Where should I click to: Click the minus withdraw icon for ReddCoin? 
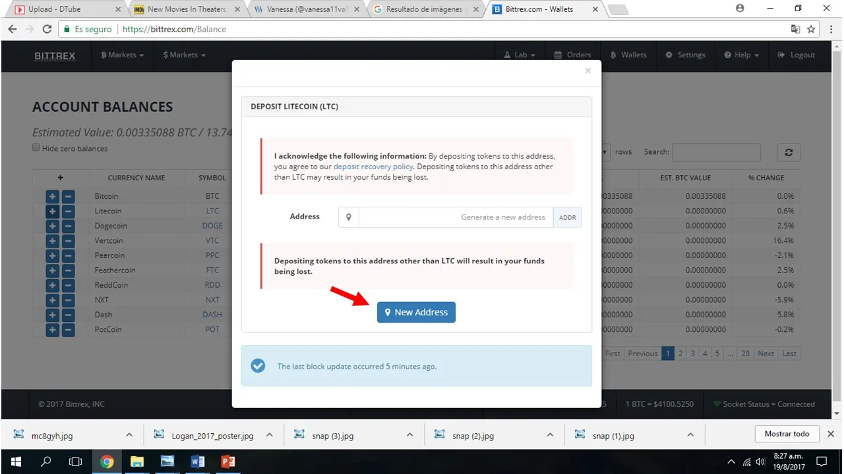click(68, 285)
